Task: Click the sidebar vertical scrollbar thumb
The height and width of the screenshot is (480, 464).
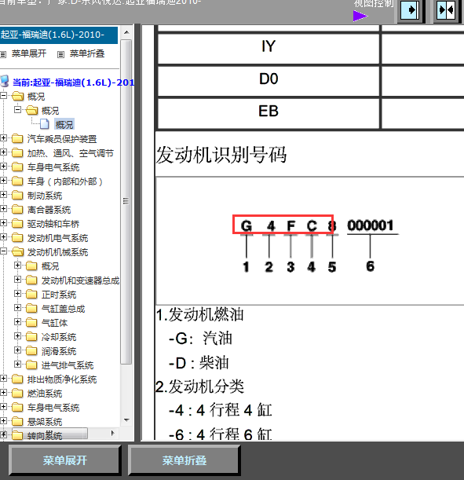Action: pyautogui.click(x=126, y=201)
